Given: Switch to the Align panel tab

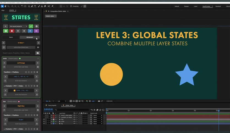Looking at the screenshot, I should (3, 10).
